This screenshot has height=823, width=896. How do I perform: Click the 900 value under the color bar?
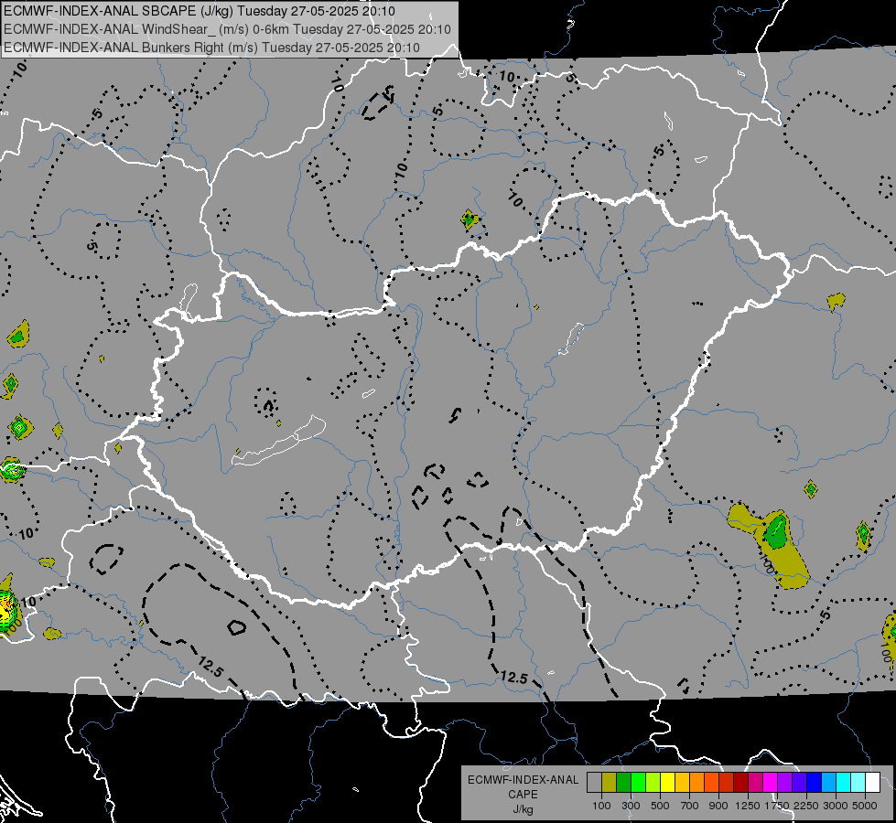point(718,806)
